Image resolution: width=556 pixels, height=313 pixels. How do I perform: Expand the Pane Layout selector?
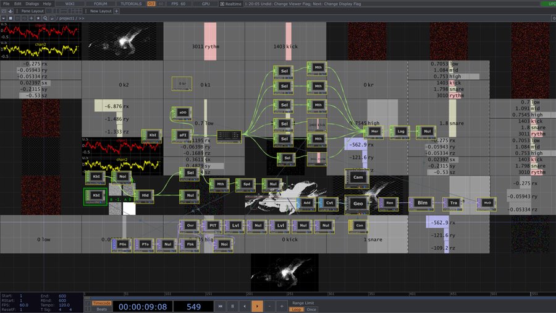(32, 11)
